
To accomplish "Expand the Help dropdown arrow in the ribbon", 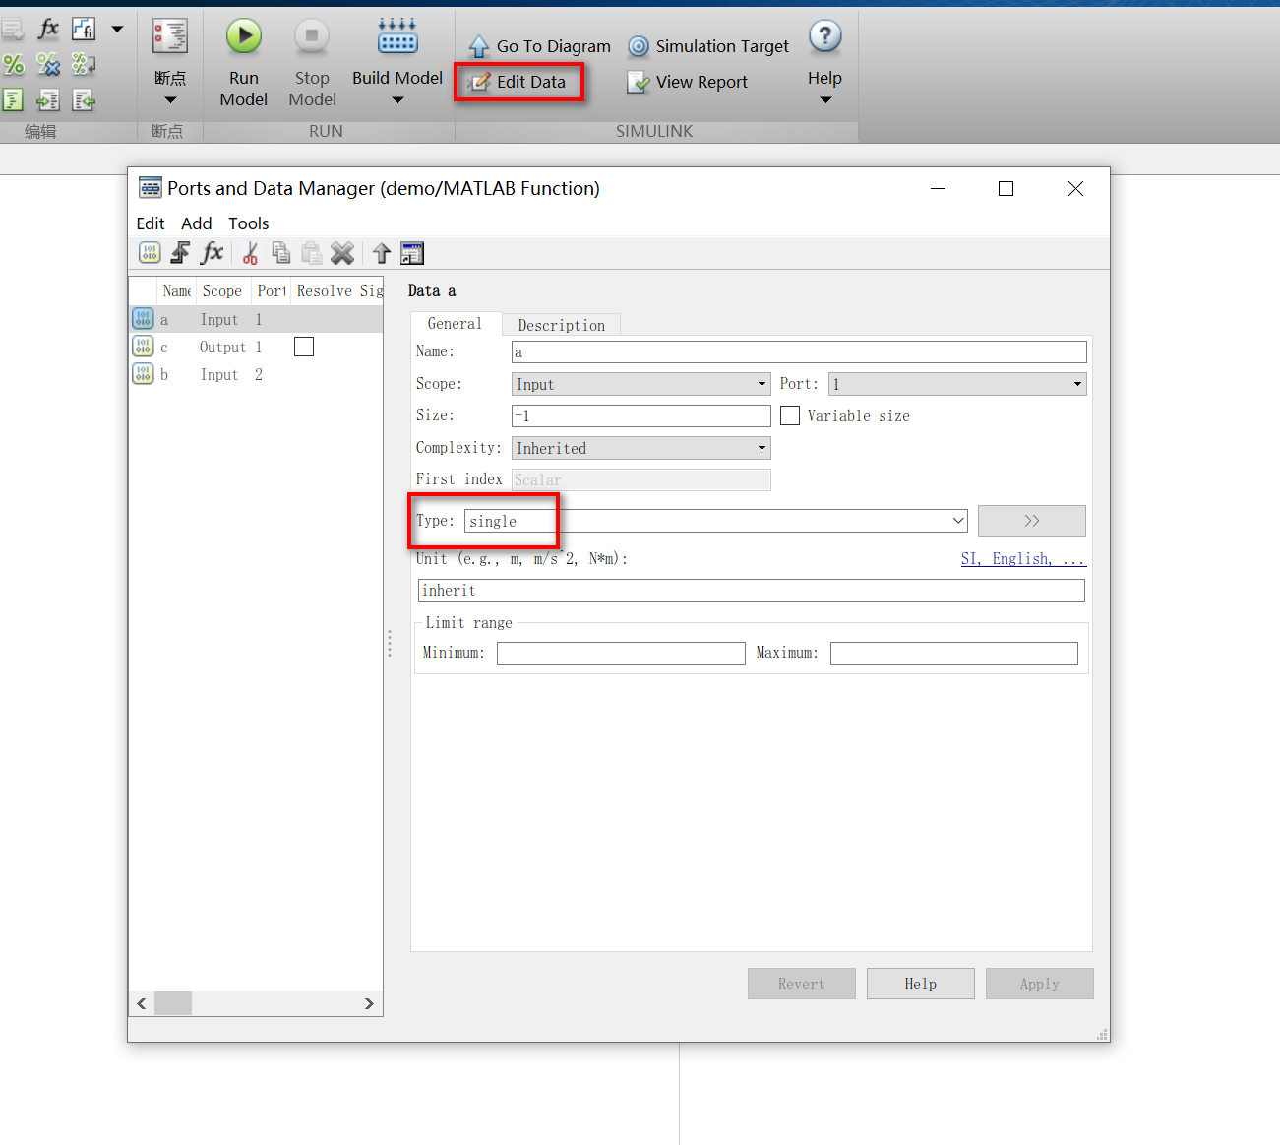I will (x=825, y=100).
